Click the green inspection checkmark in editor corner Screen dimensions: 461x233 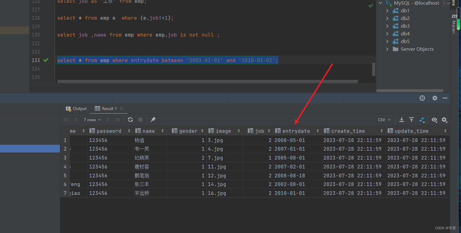[x=371, y=6]
